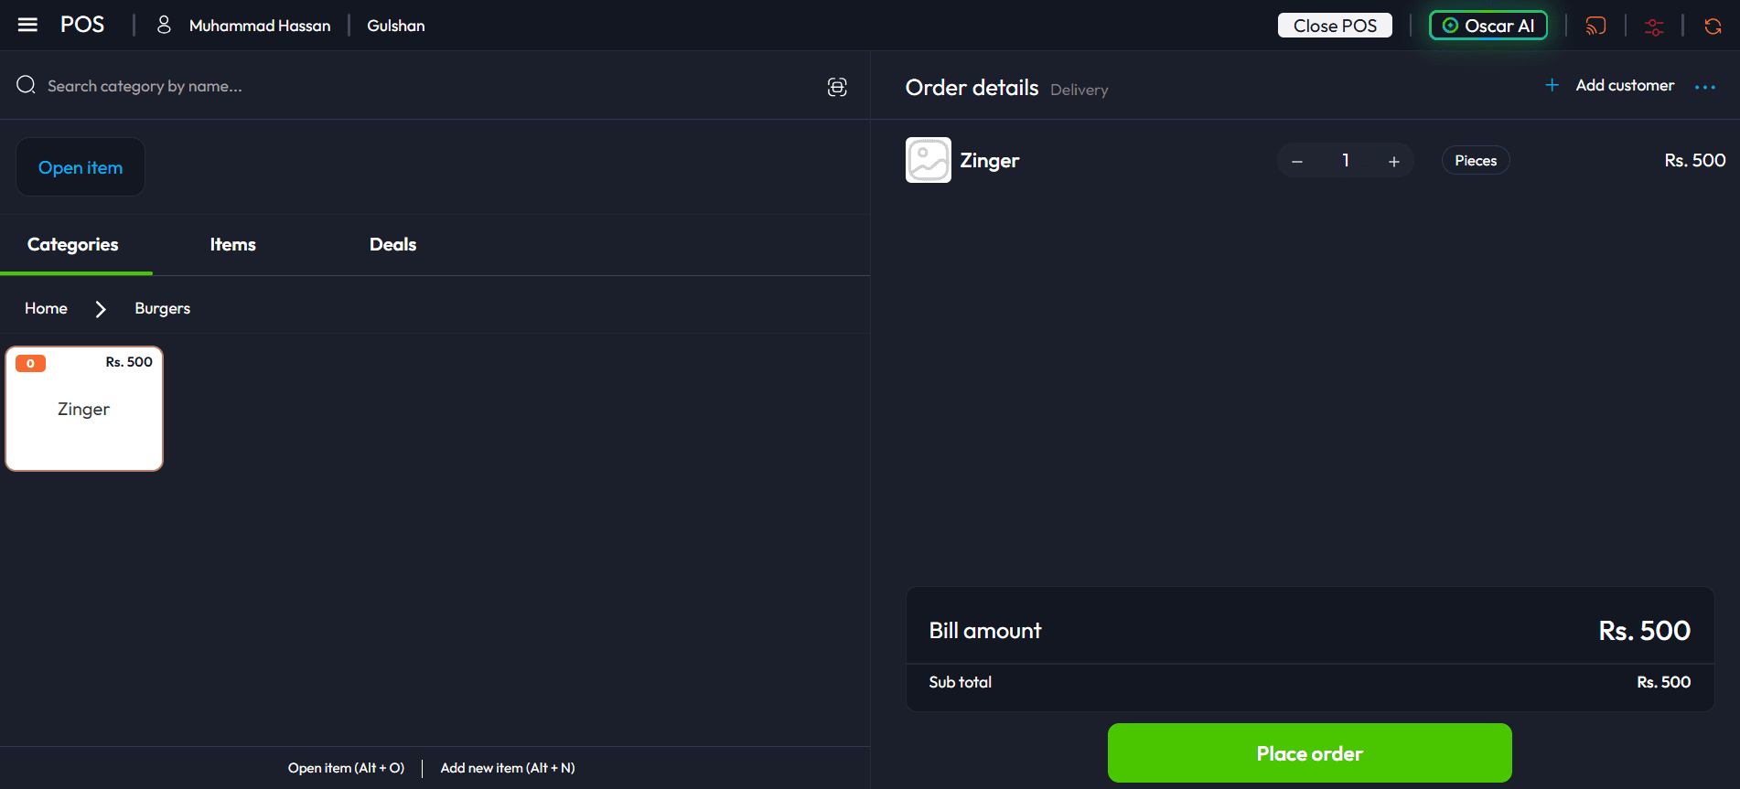Click the POS title text
The image size is (1740, 789).
[x=82, y=25]
